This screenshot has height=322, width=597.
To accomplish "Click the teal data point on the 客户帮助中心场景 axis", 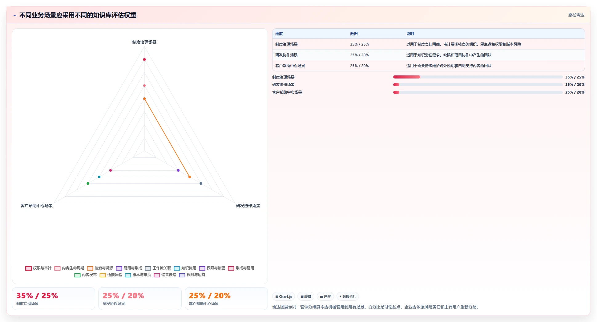I will click(99, 177).
